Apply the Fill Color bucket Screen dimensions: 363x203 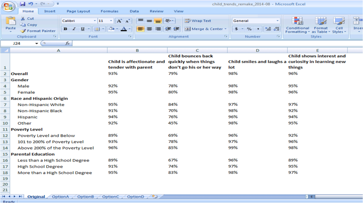click(x=112, y=29)
